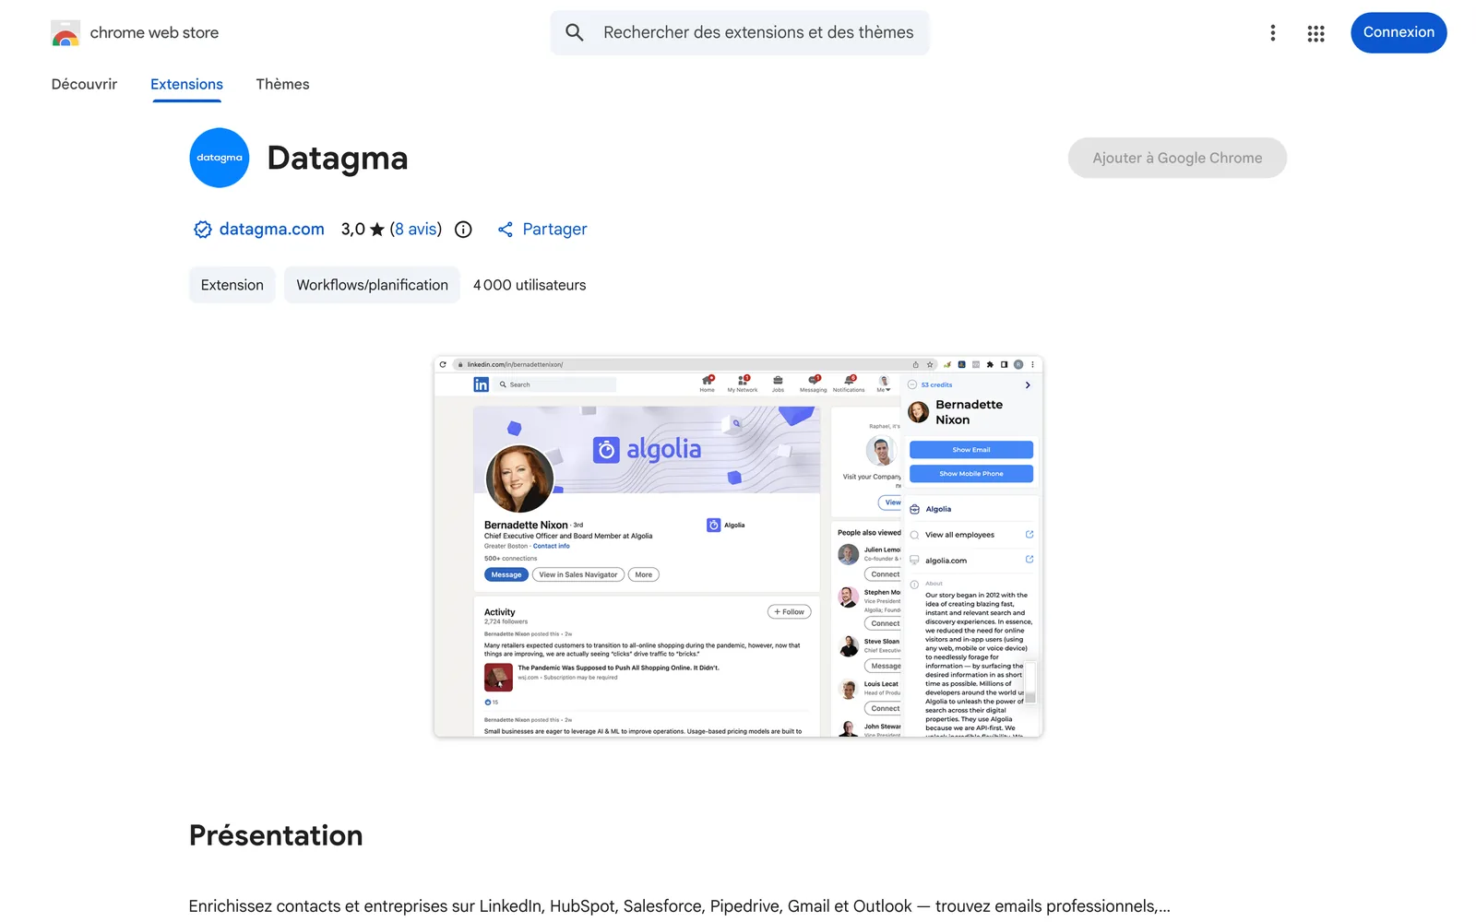Image resolution: width=1476 pixels, height=922 pixels.
Task: Click the Datagma round logo
Action: (220, 158)
